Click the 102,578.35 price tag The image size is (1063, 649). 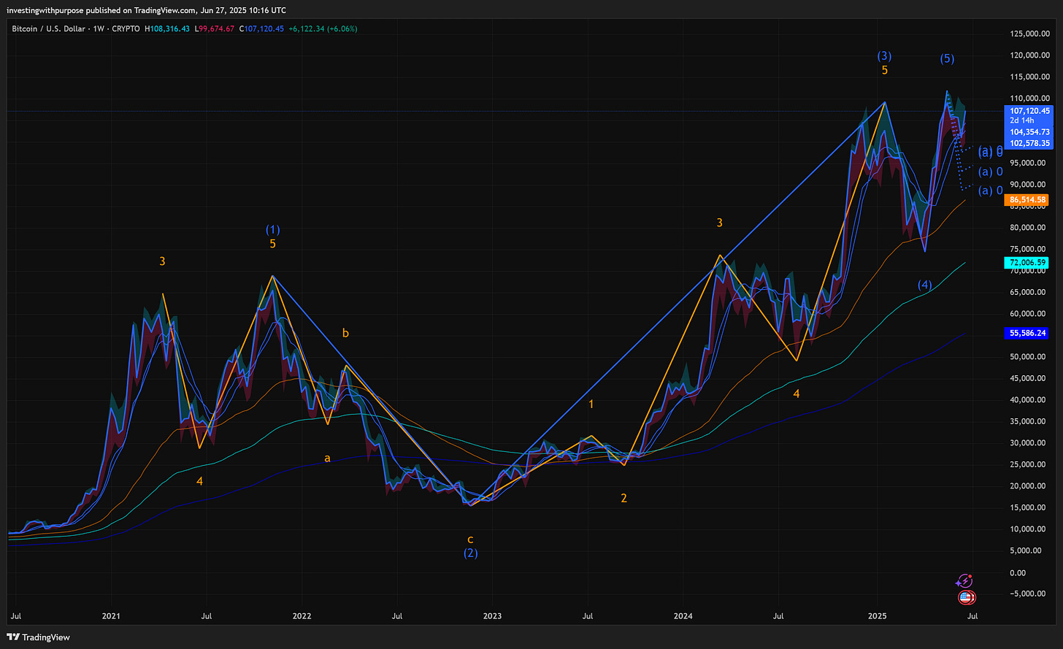[x=1029, y=143]
